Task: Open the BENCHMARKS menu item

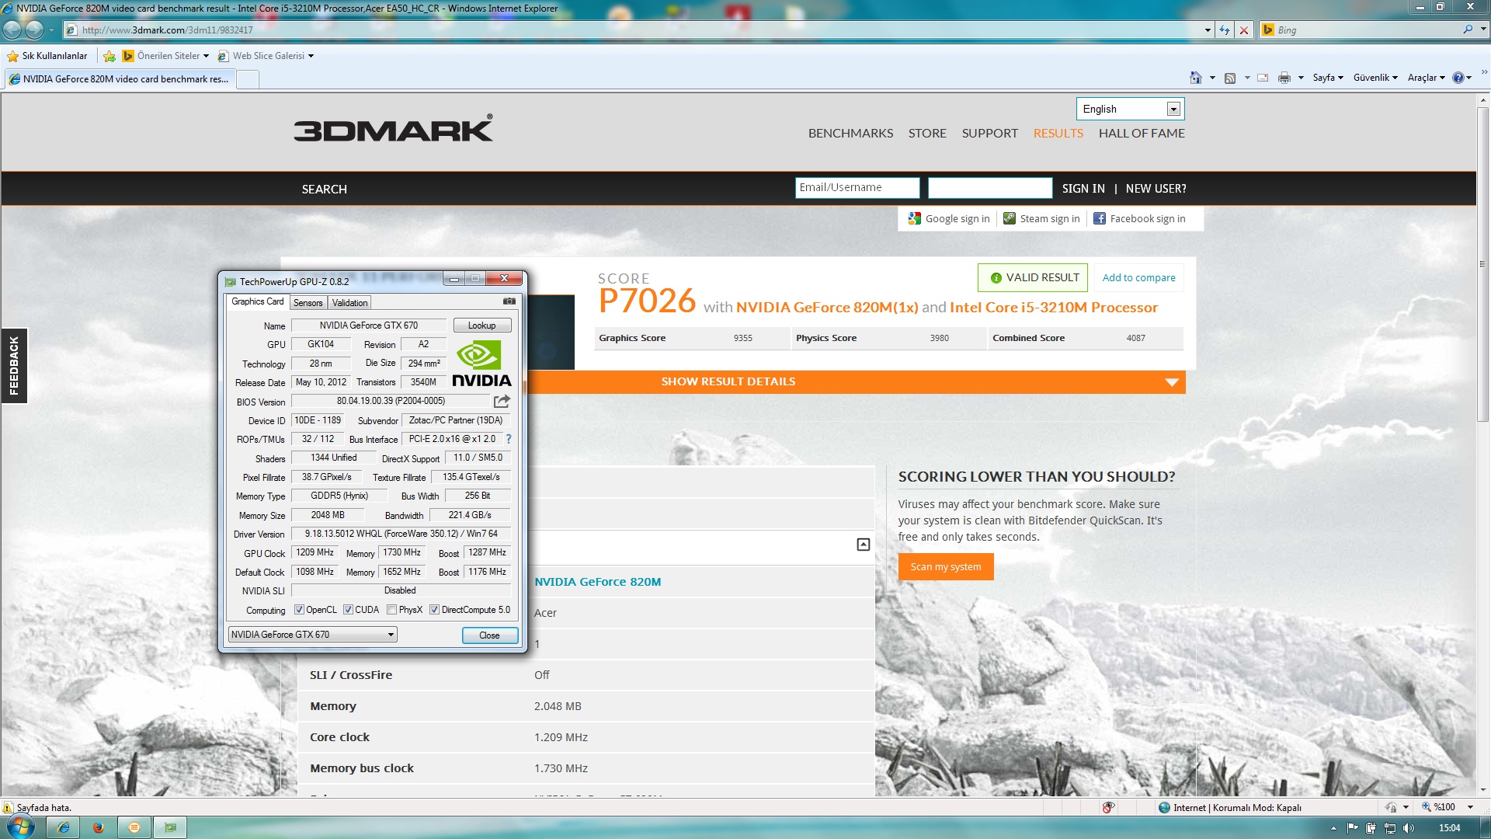Action: [x=850, y=134]
